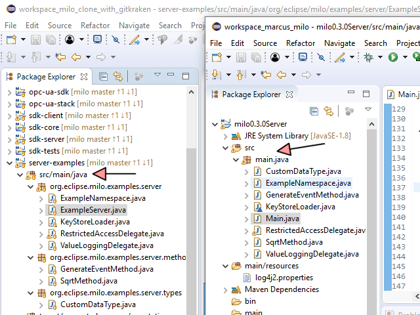Image resolution: width=420 pixels, height=315 pixels.
Task: Toggle Link with Editor in right Package Explorer
Action: (x=329, y=111)
